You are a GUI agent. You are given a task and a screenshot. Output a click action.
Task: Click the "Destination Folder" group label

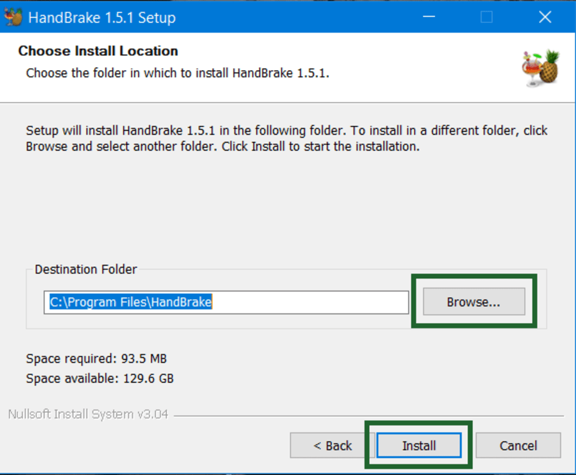tap(86, 269)
